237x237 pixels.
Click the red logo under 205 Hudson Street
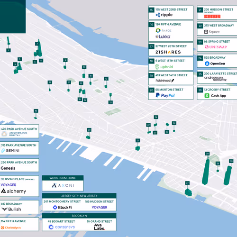212,16
